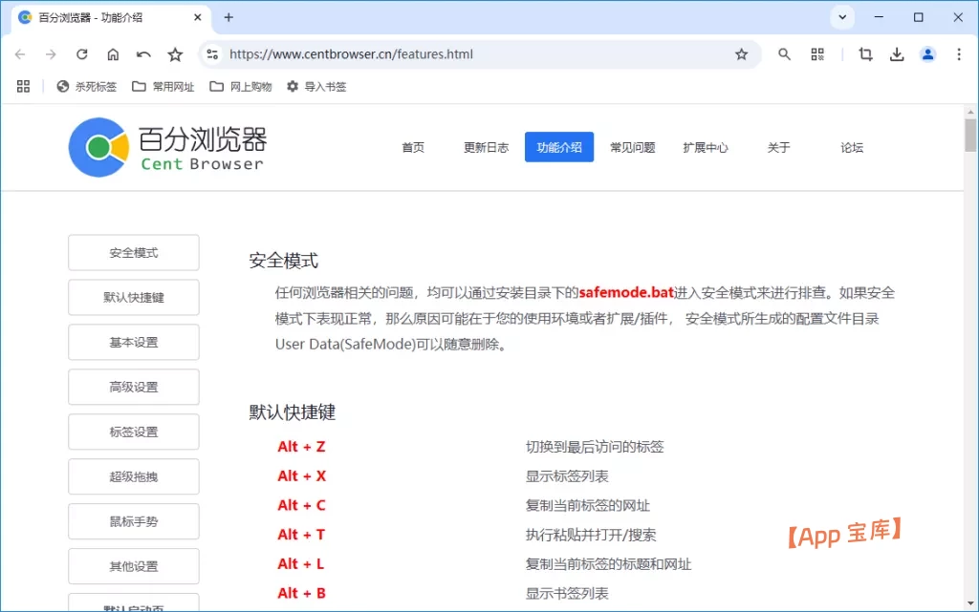Open site information icon in the address bar
The image size is (979, 612).
click(212, 54)
